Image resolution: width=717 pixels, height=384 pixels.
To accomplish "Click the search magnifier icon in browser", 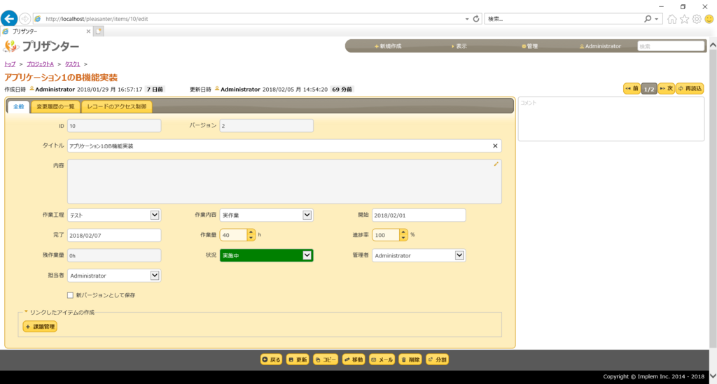I will (x=648, y=19).
